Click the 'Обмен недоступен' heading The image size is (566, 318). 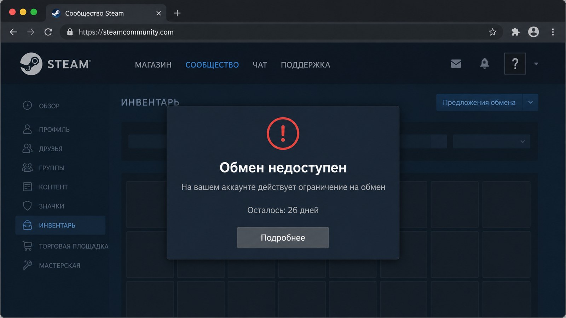point(283,167)
